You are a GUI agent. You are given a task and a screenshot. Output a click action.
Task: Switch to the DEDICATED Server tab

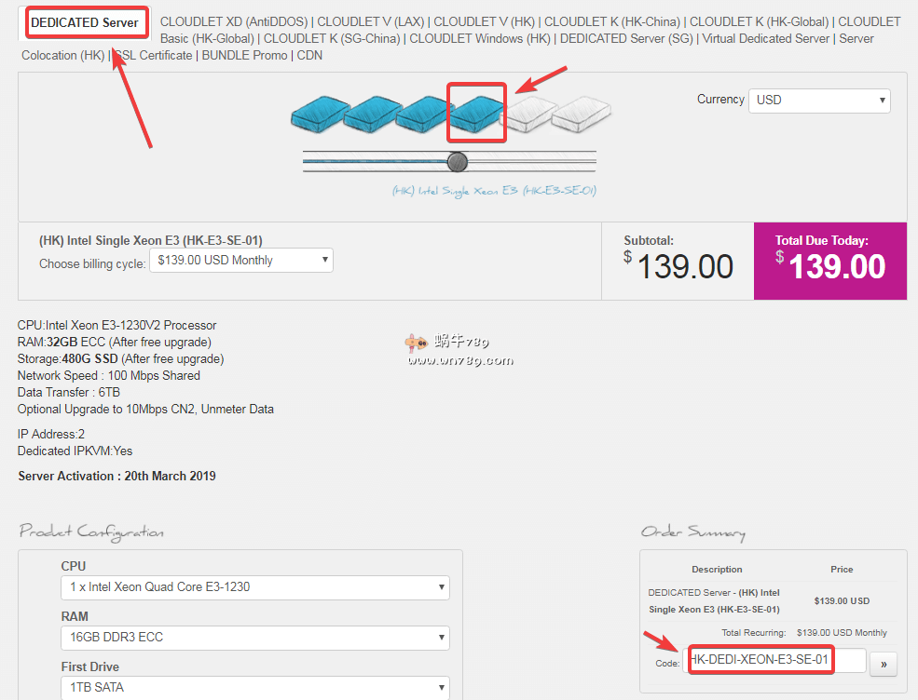click(x=85, y=22)
